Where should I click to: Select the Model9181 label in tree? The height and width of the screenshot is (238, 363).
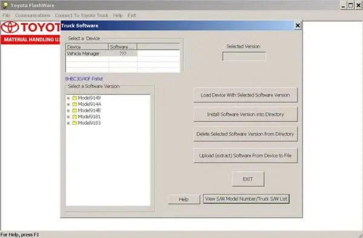pyautogui.click(x=89, y=117)
